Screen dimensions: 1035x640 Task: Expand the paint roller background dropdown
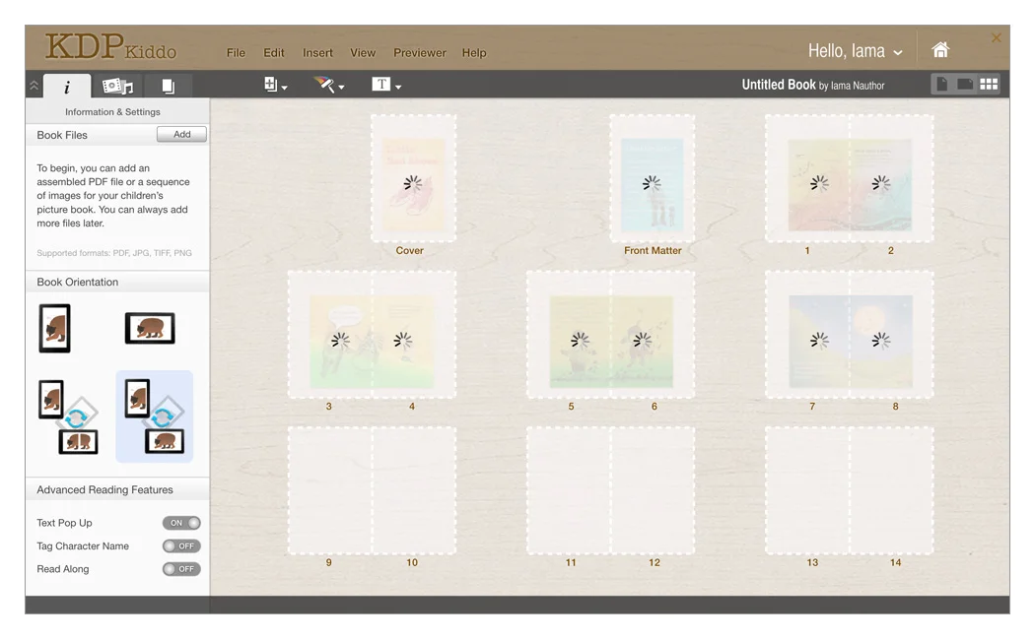coord(329,86)
